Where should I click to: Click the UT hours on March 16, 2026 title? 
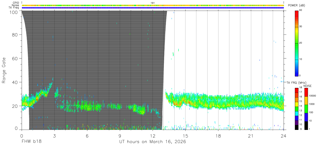coord(152,142)
